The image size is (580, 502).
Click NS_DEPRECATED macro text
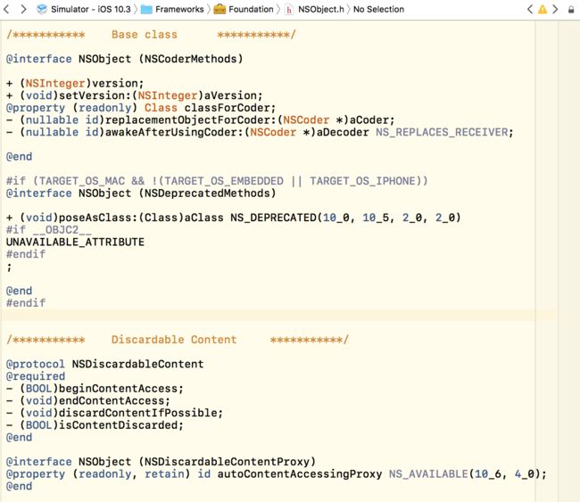(x=273, y=218)
